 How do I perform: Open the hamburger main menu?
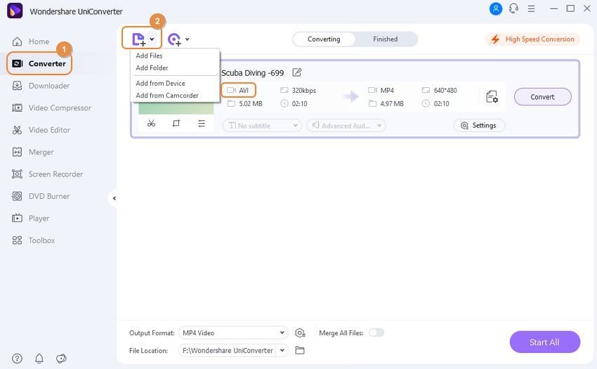(531, 8)
